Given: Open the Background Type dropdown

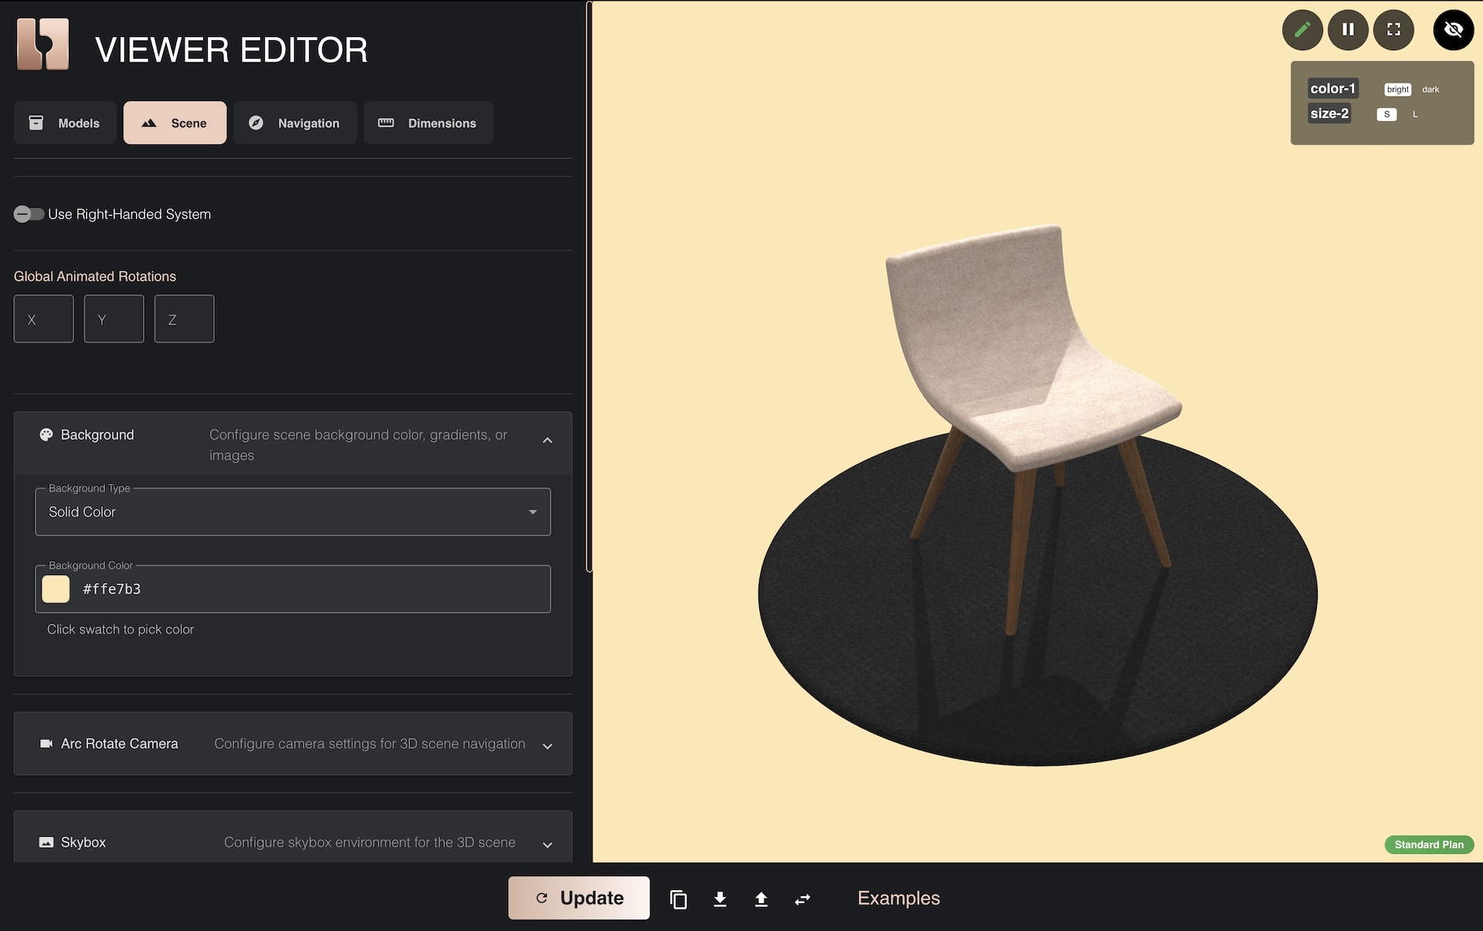Looking at the screenshot, I should point(293,512).
